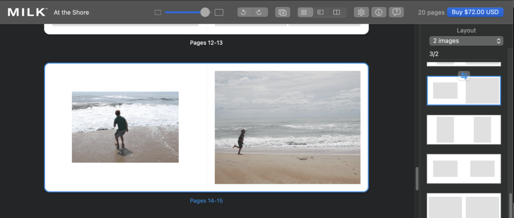The width and height of the screenshot is (514, 218).
Task: Click the layout panel scrollbar
Action: pyautogui.click(x=510, y=205)
